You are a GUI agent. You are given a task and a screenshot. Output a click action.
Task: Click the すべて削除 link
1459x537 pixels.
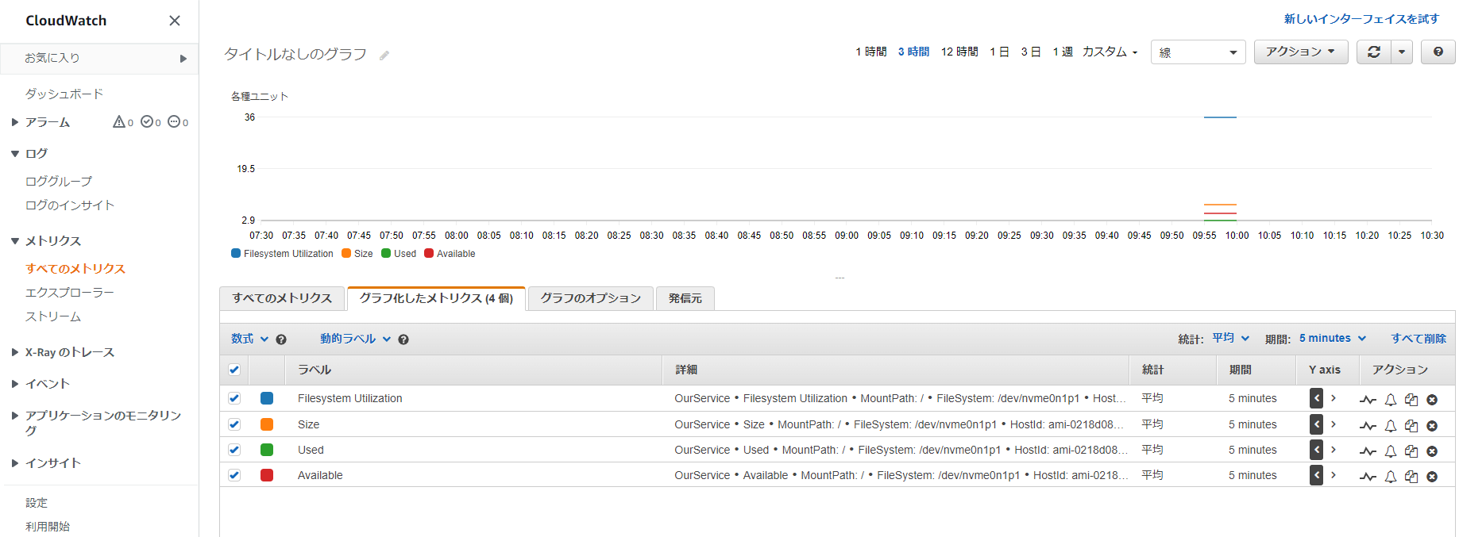point(1418,339)
